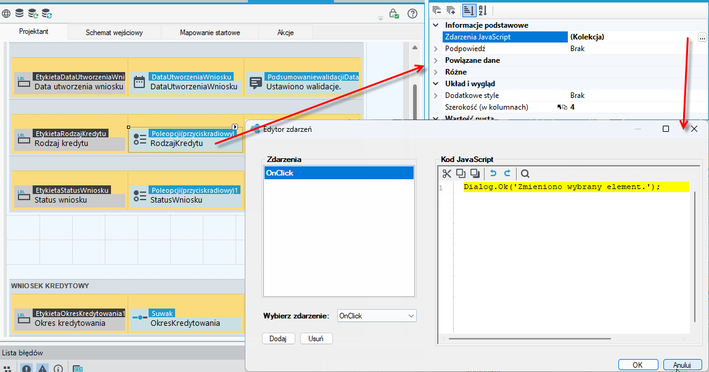The width and height of the screenshot is (709, 372).
Task: Click the plain database icon
Action: 20,14
